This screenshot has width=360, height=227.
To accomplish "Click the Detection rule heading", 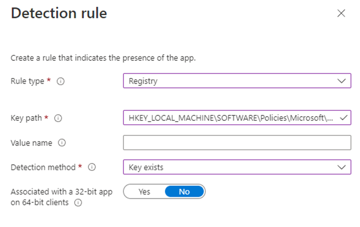I will [x=59, y=14].
